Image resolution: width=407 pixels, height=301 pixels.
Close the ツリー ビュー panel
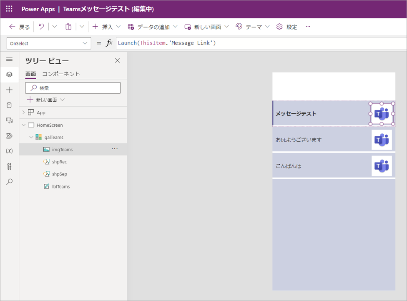117,60
